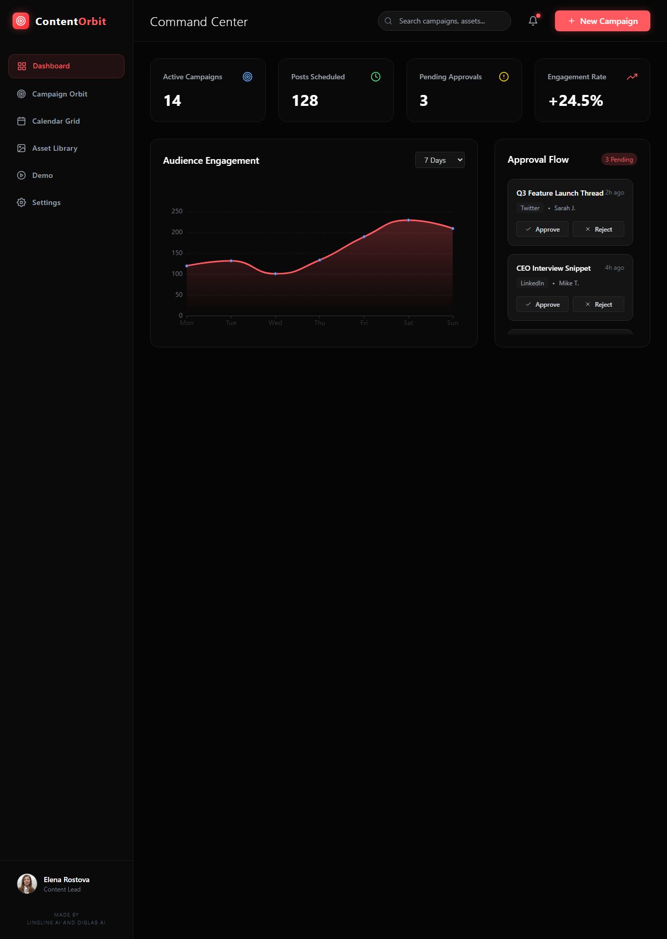Click the Asset Library image icon

[21, 148]
